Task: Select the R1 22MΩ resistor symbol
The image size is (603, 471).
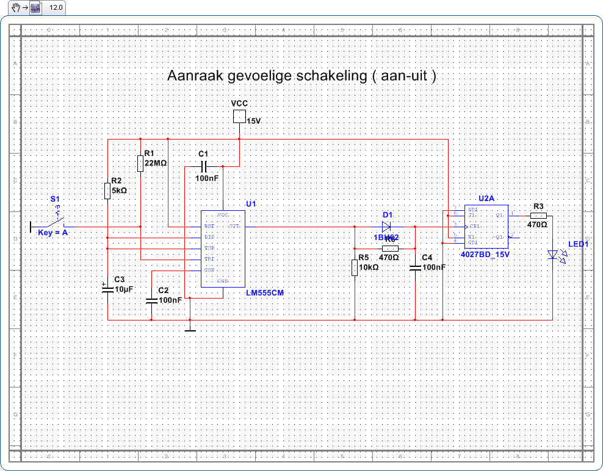Action: pyautogui.click(x=140, y=163)
